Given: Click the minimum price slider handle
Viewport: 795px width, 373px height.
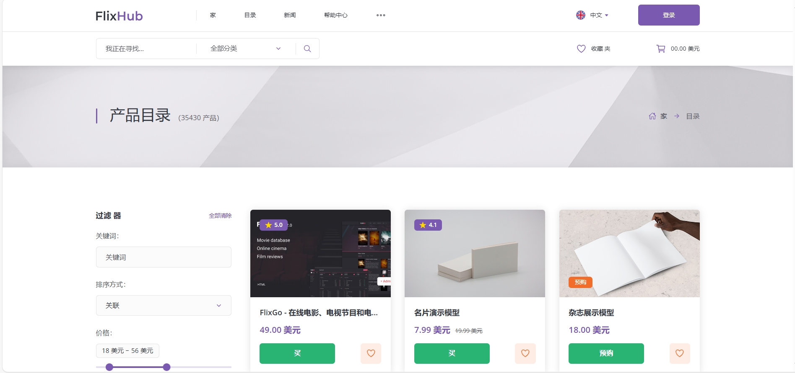Looking at the screenshot, I should [109, 367].
